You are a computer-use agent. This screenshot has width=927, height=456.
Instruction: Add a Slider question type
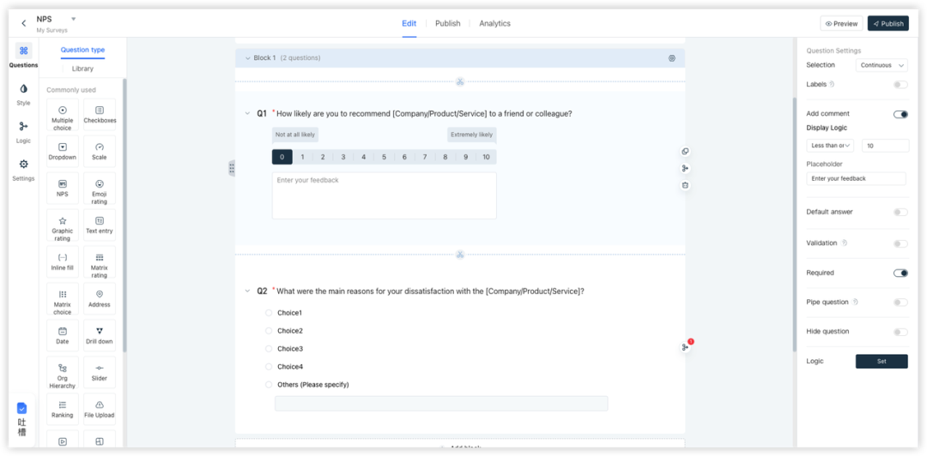coord(100,372)
